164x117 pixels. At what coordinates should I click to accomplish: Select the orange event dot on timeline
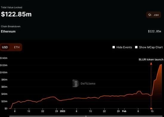coord(151,109)
